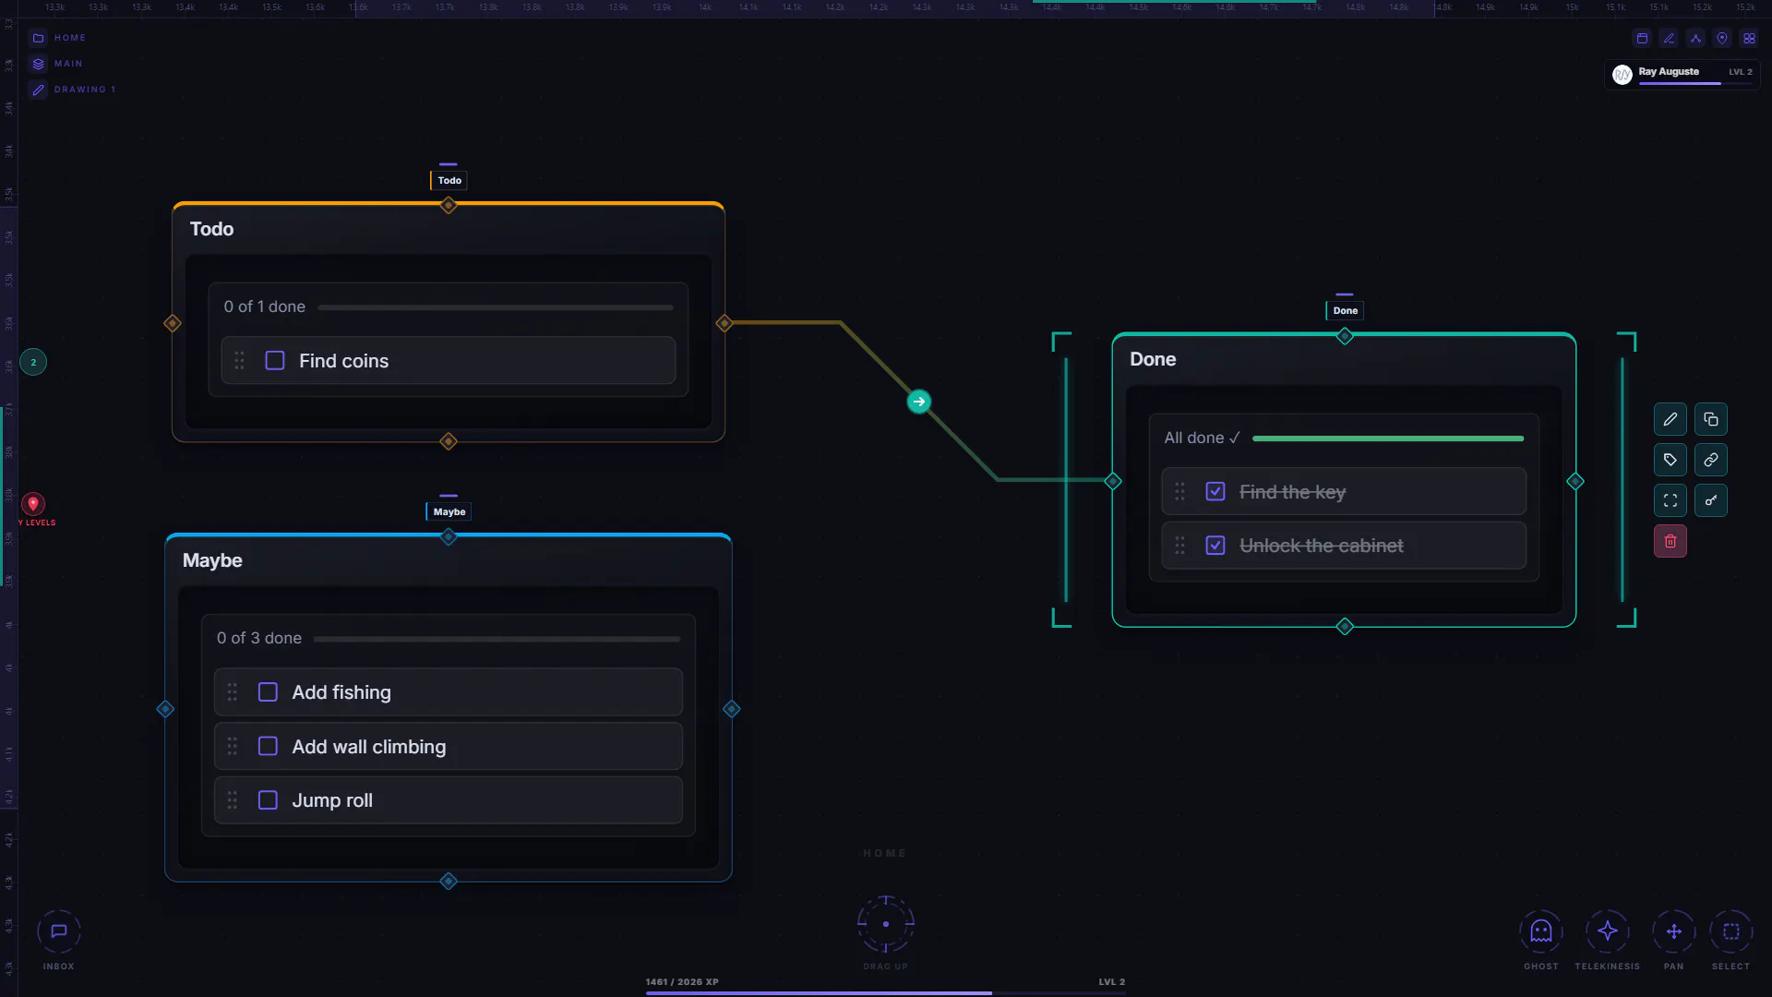This screenshot has width=1772, height=997.
Task: Activate the Telekinesis tool
Action: point(1608,931)
